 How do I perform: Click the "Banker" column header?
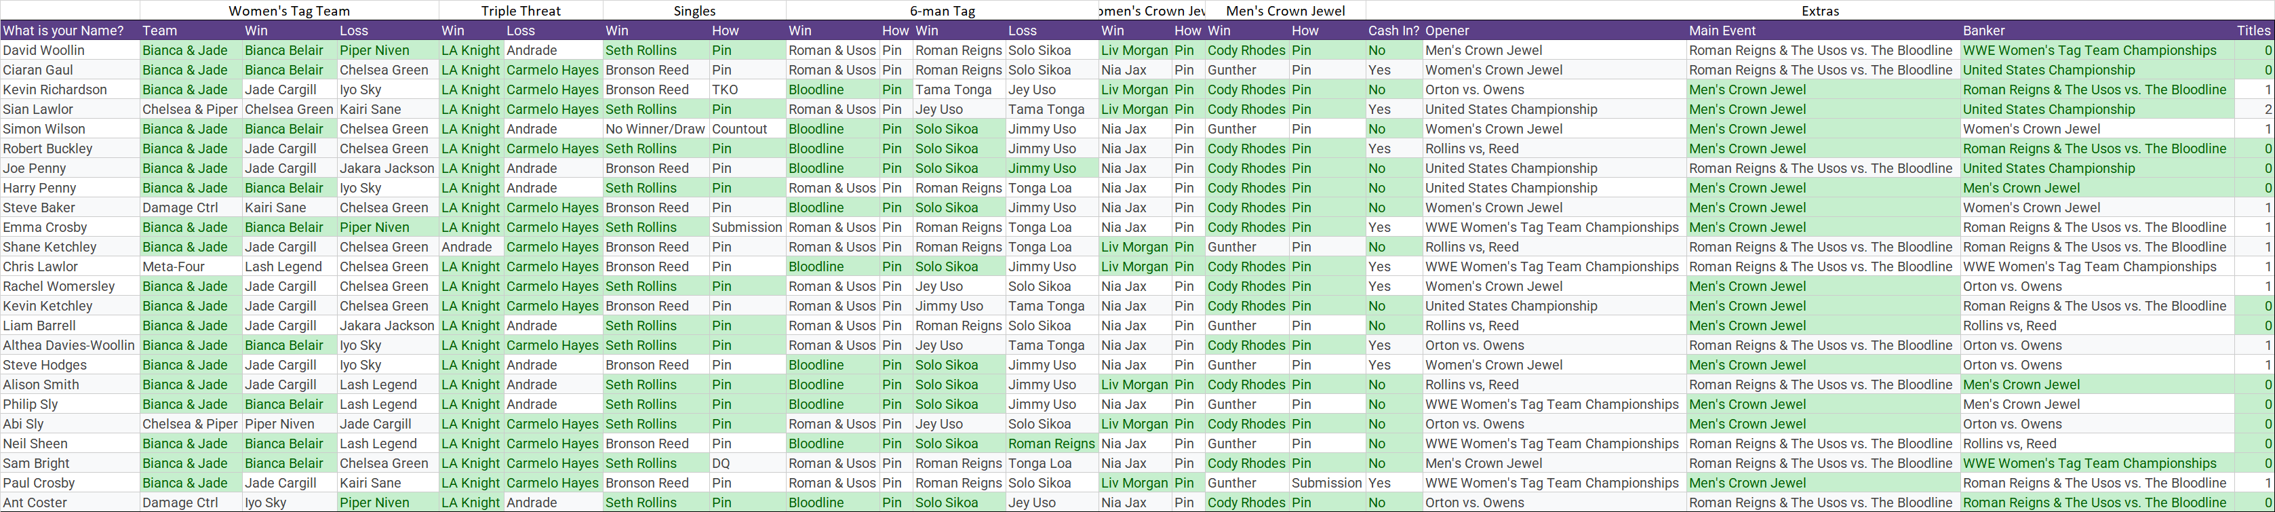(x=1983, y=31)
